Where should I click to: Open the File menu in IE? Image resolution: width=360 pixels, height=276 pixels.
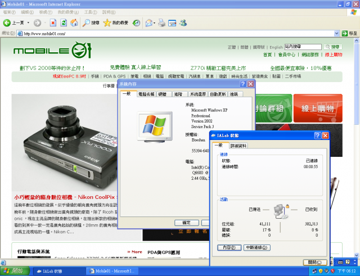click(x=10, y=12)
